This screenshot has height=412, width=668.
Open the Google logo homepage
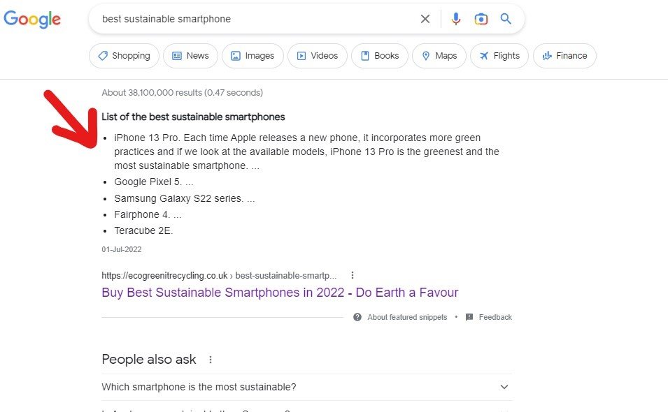coord(32,19)
